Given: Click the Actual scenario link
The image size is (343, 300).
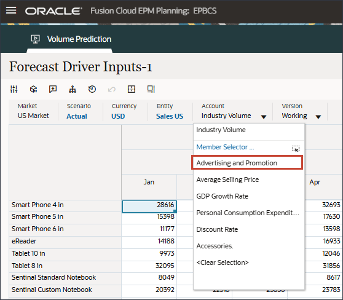Looking at the screenshot, I should (77, 116).
